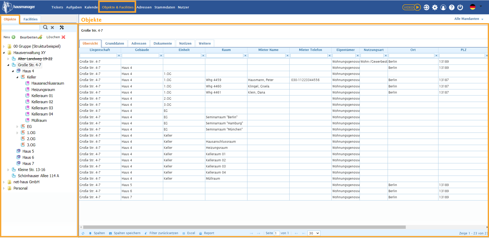Expand Kleine Str. 13-16 node

click(x=8, y=170)
